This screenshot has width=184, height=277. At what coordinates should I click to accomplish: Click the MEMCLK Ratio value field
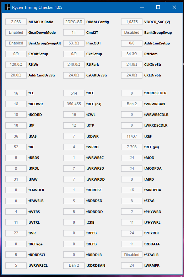click(x=16, y=22)
